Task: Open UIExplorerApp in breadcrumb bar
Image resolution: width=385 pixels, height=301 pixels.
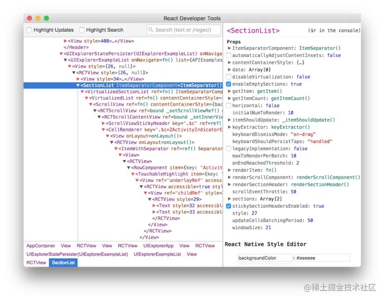Action: 158,246
